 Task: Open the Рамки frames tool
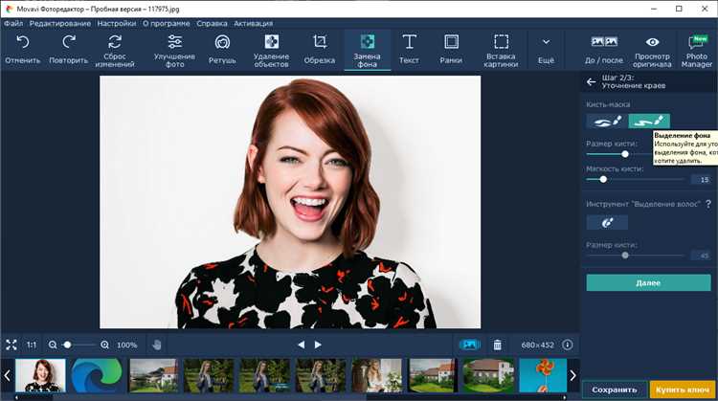tap(451, 50)
